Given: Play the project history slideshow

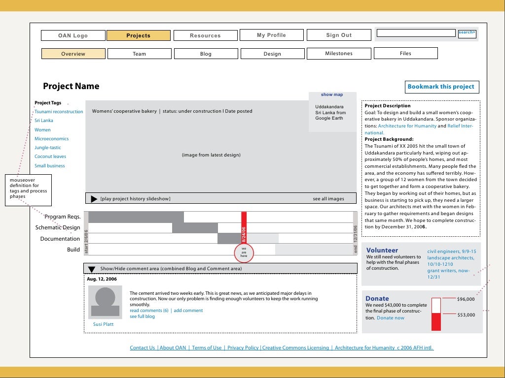Looking at the screenshot, I should click(94, 199).
